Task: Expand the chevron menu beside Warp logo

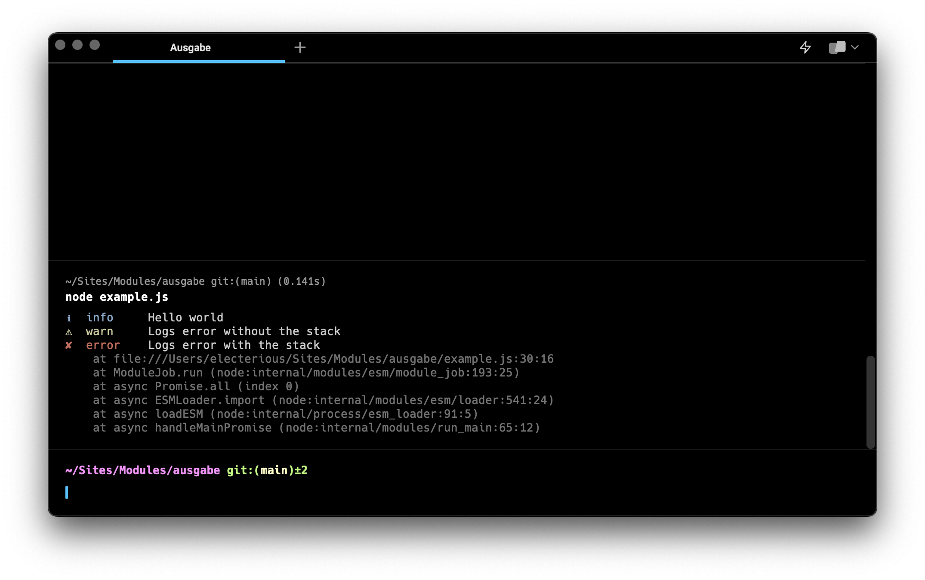Action: (x=855, y=47)
